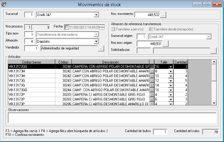Click browse button next to Nro.mov.origen
Viewport: 224px width, 142px height.
pyautogui.click(x=165, y=44)
